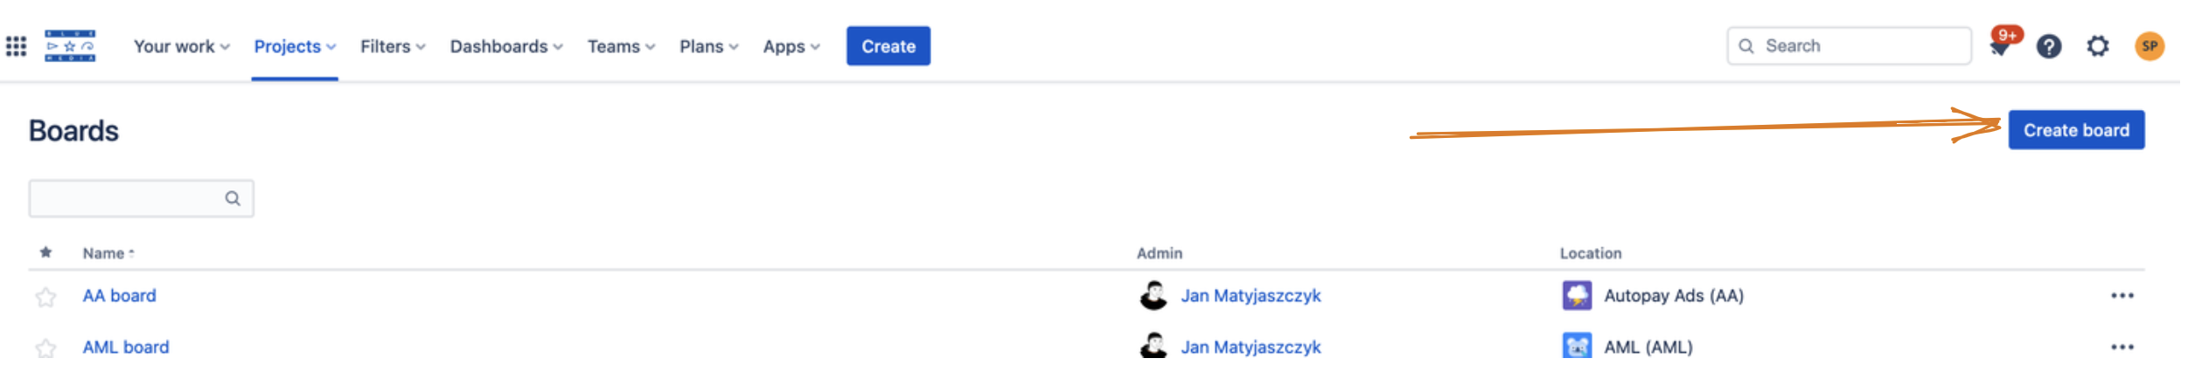This screenshot has width=2195, height=372.
Task: Open the Projects menu
Action: 295,46
